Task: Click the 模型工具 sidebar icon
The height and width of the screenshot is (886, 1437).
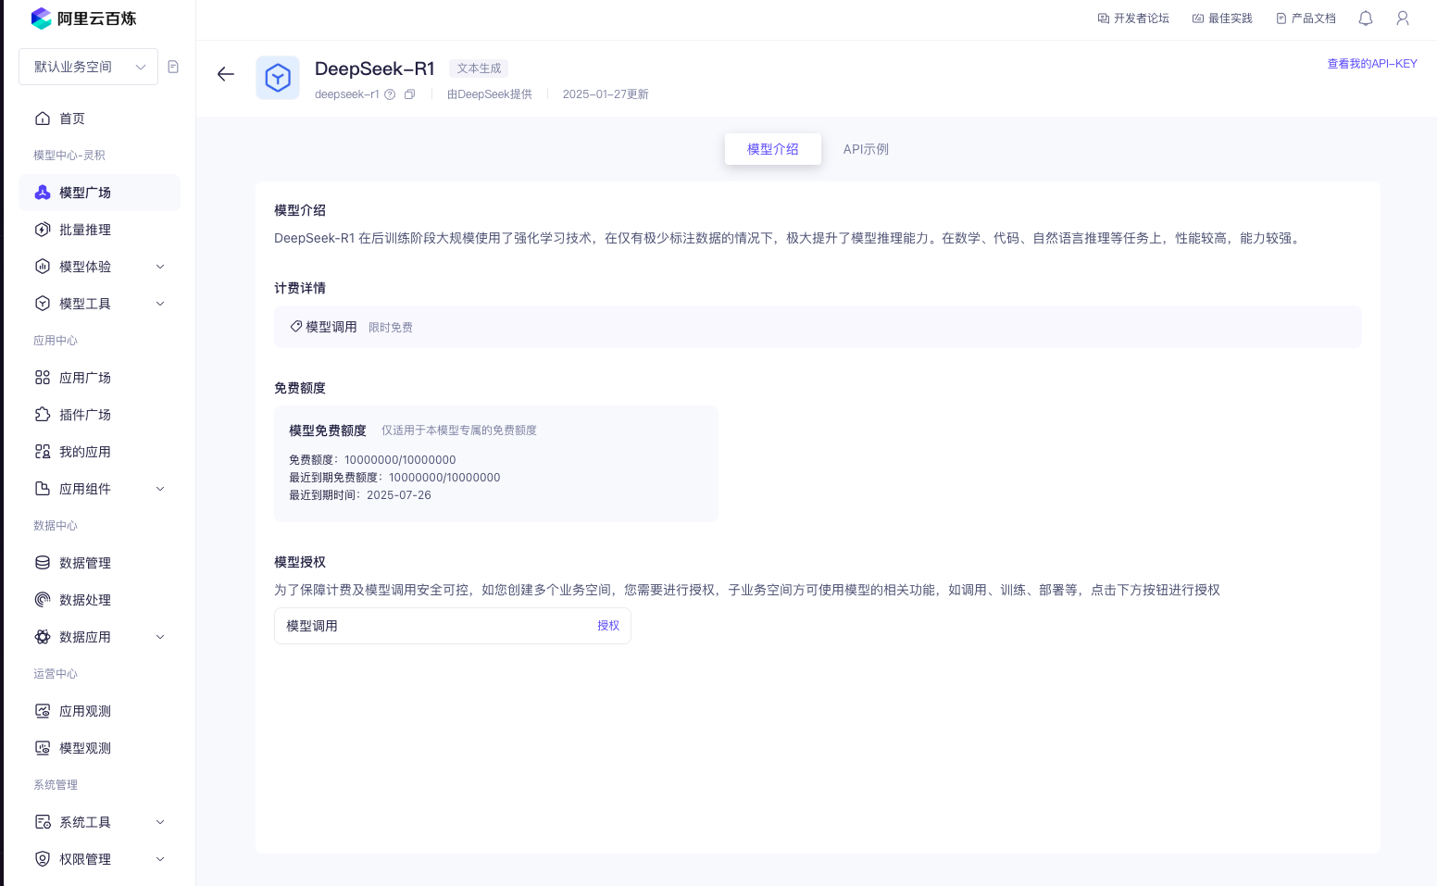Action: [x=43, y=304]
